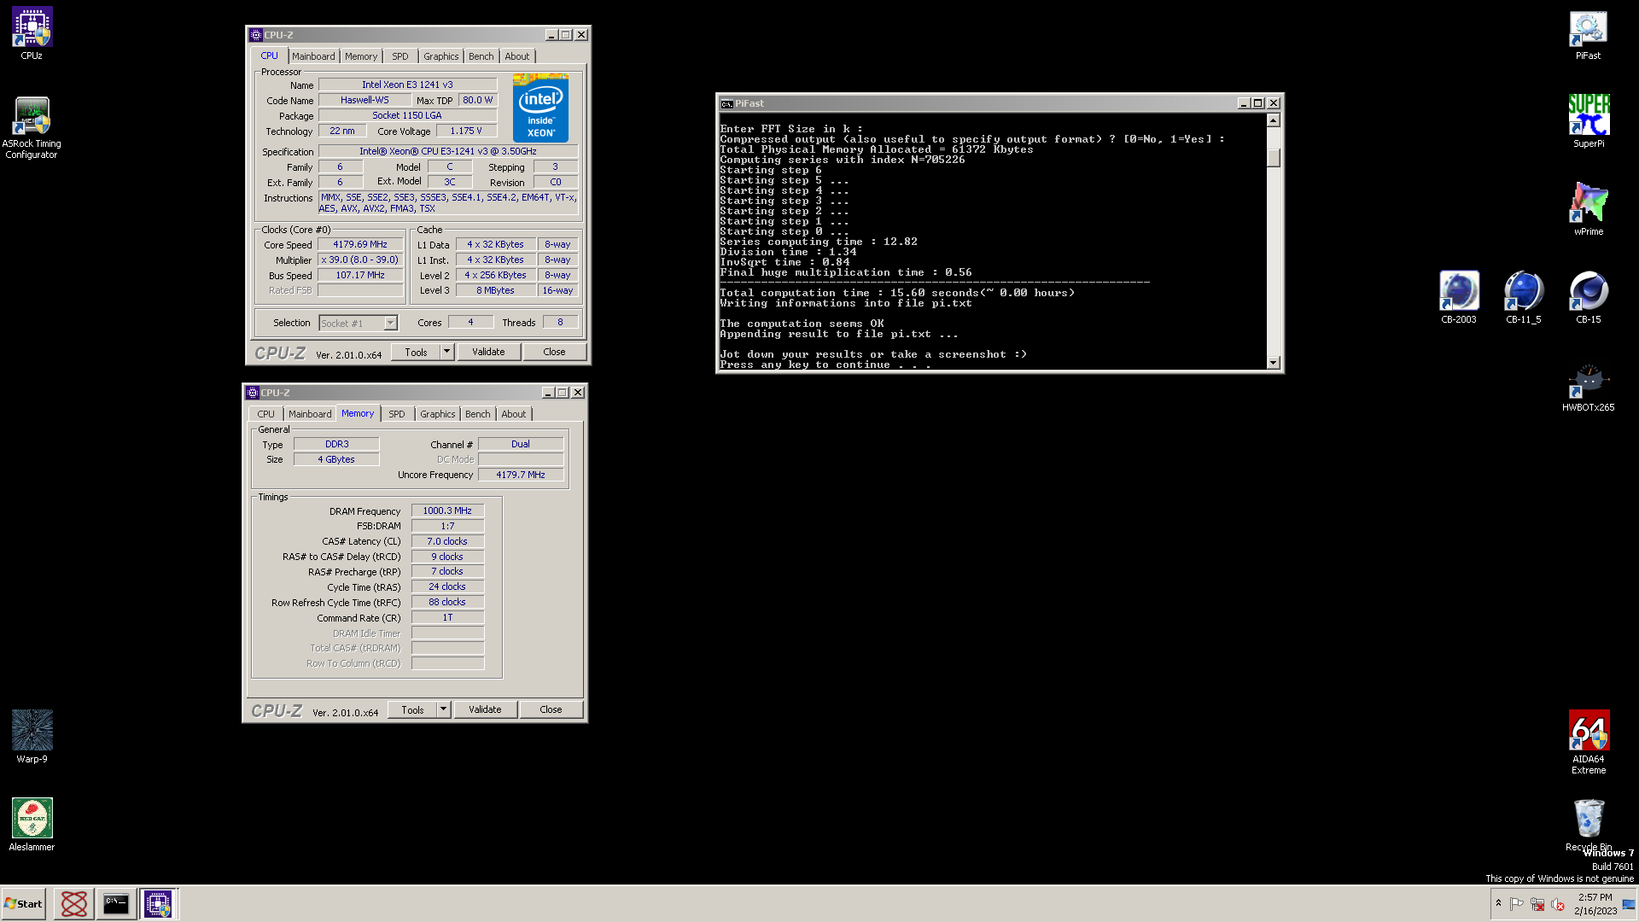Click the Core Speed value 4179.69 MHz

[x=360, y=245]
